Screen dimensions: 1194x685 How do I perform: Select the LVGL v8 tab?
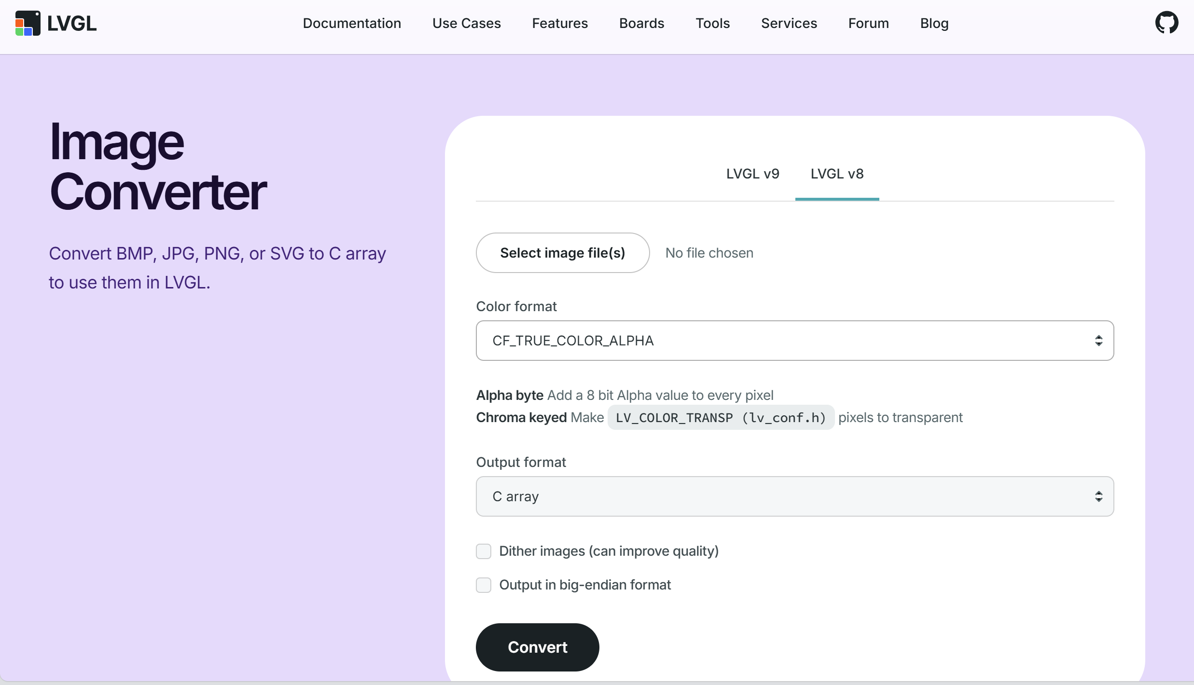837,174
